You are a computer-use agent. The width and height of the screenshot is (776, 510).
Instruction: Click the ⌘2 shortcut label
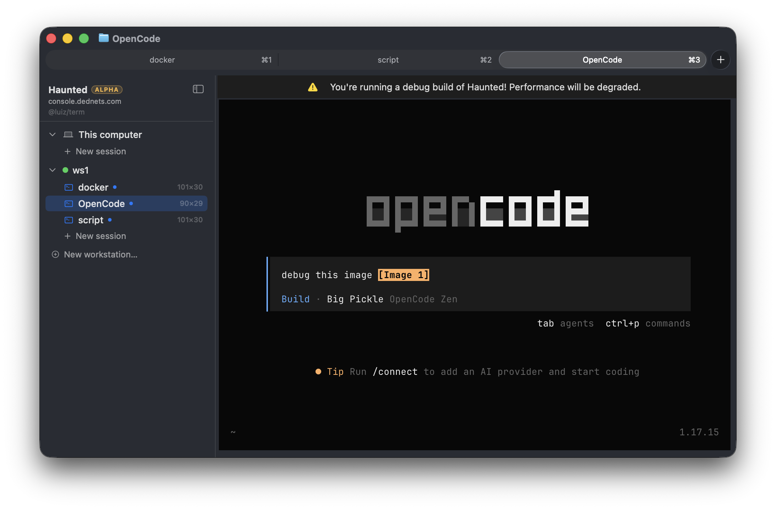486,60
